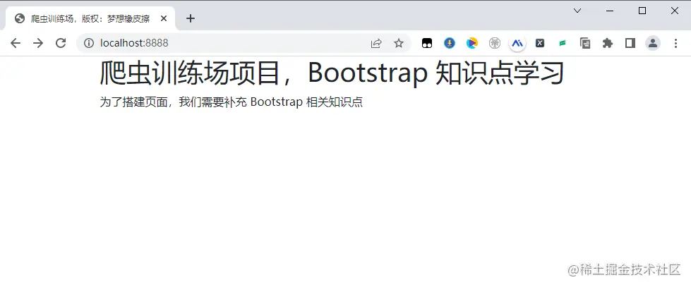Image resolution: width=691 pixels, height=287 pixels.
Task: Open the small green extension icon
Action: (563, 43)
